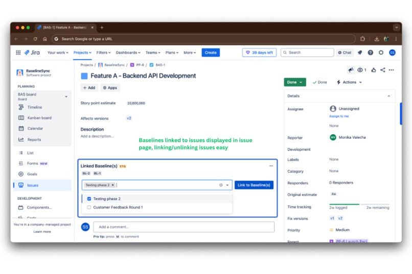Click the Create button
The width and height of the screenshot is (412, 274).
[x=211, y=53]
